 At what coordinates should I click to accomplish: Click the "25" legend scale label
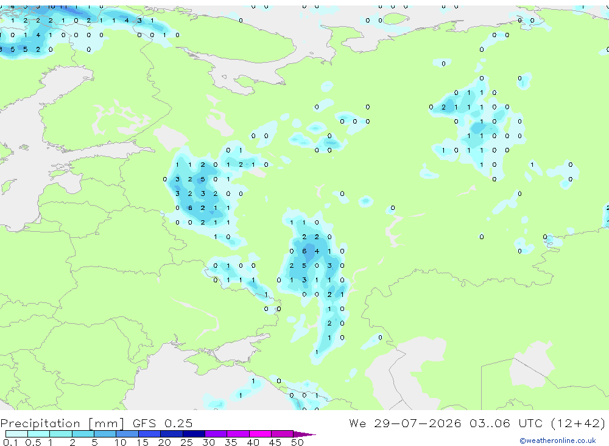click(x=186, y=442)
